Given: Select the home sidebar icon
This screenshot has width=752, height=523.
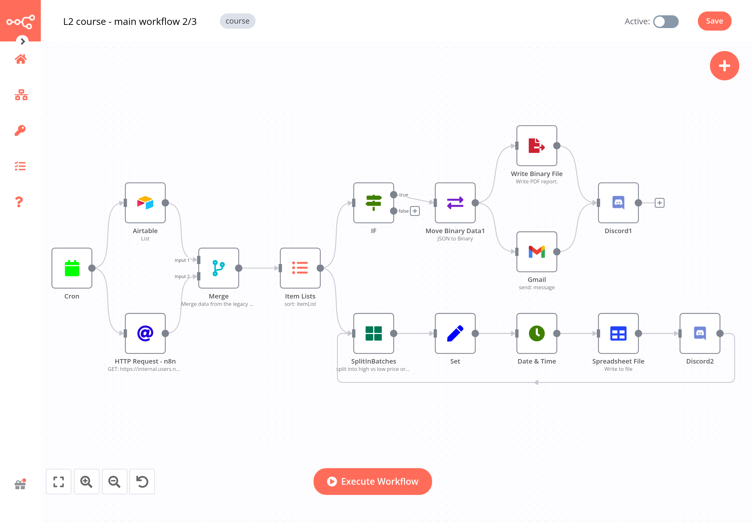Looking at the screenshot, I should point(21,59).
